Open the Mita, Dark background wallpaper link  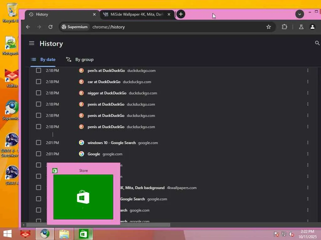point(142,187)
